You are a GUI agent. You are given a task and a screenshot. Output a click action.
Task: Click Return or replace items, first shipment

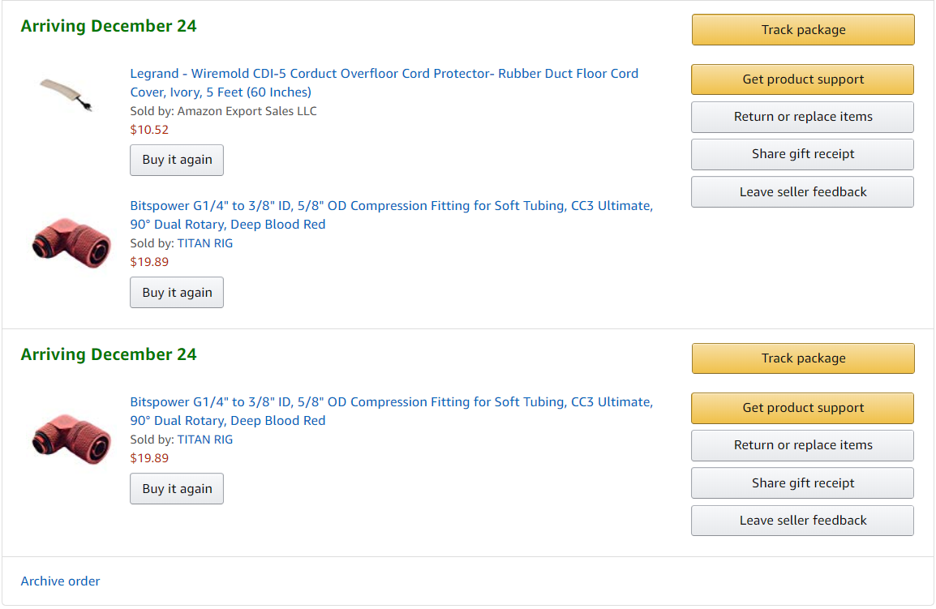(x=803, y=117)
